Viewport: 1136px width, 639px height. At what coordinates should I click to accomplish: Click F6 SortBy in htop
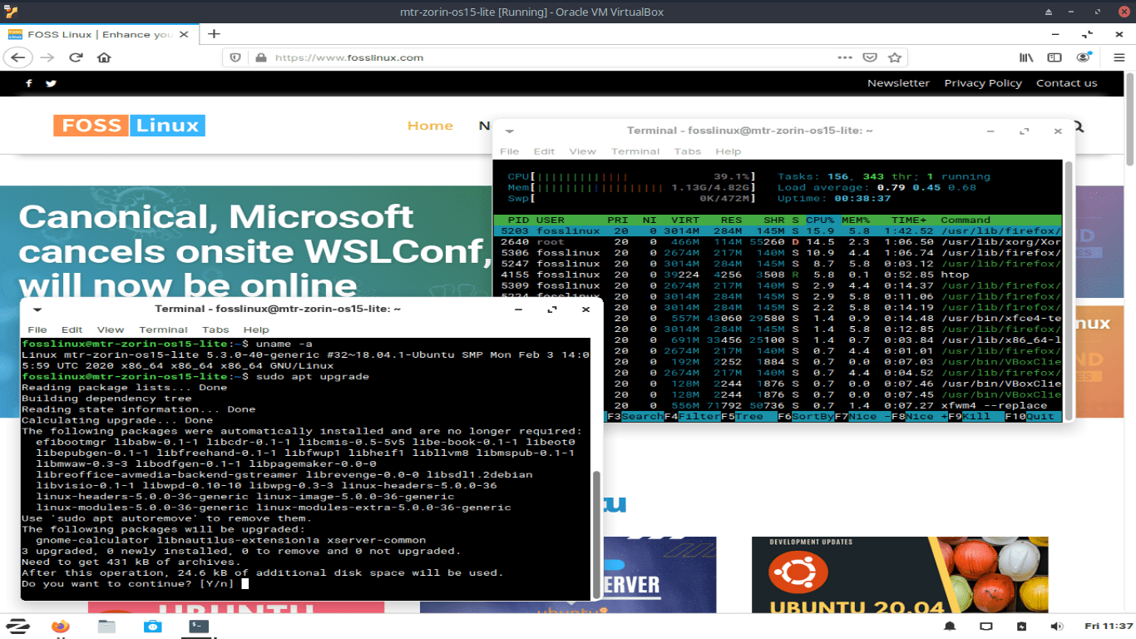[x=805, y=416]
